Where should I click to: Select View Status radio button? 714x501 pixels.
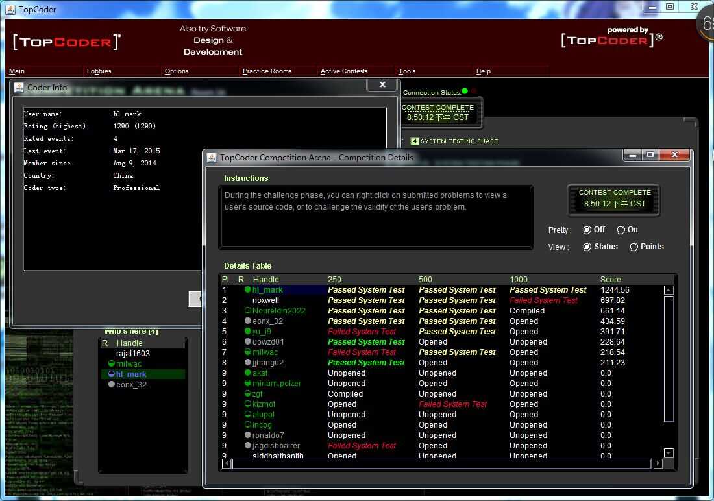pos(587,247)
